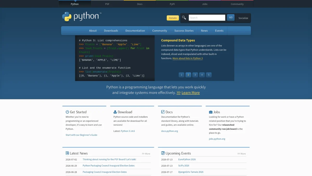Click the Upcoming Events heading
The image size is (312, 176).
pos(178,153)
